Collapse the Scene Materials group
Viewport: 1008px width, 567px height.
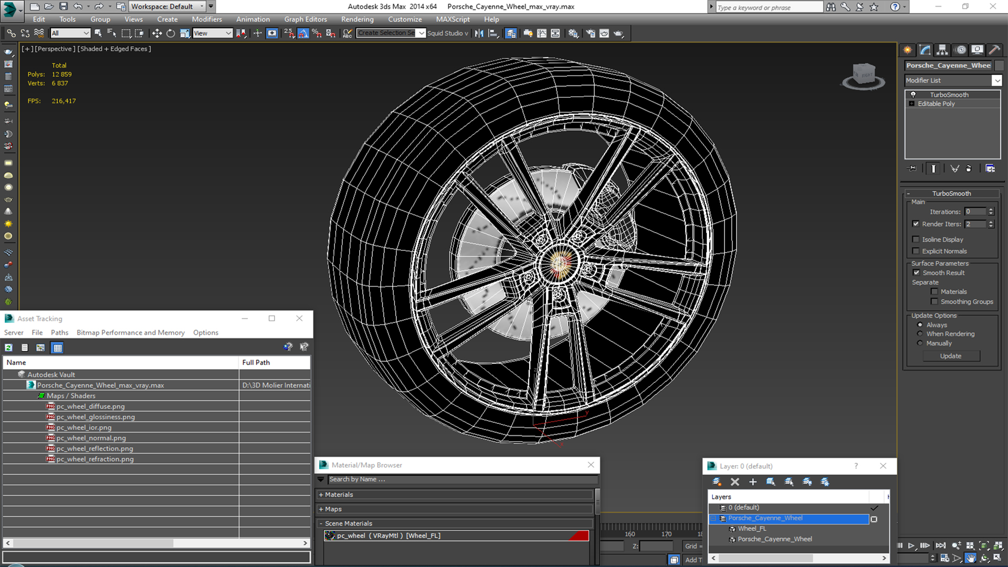tap(321, 523)
